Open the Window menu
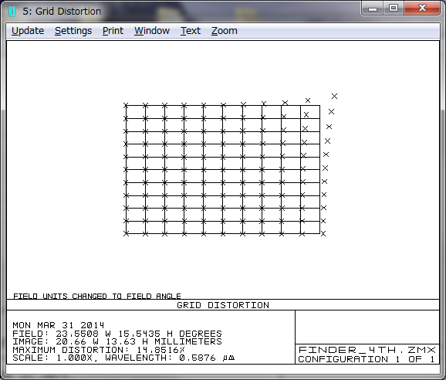 [152, 31]
